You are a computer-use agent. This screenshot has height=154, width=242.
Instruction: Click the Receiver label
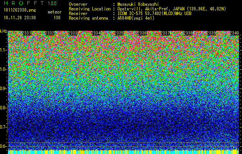click(78, 13)
